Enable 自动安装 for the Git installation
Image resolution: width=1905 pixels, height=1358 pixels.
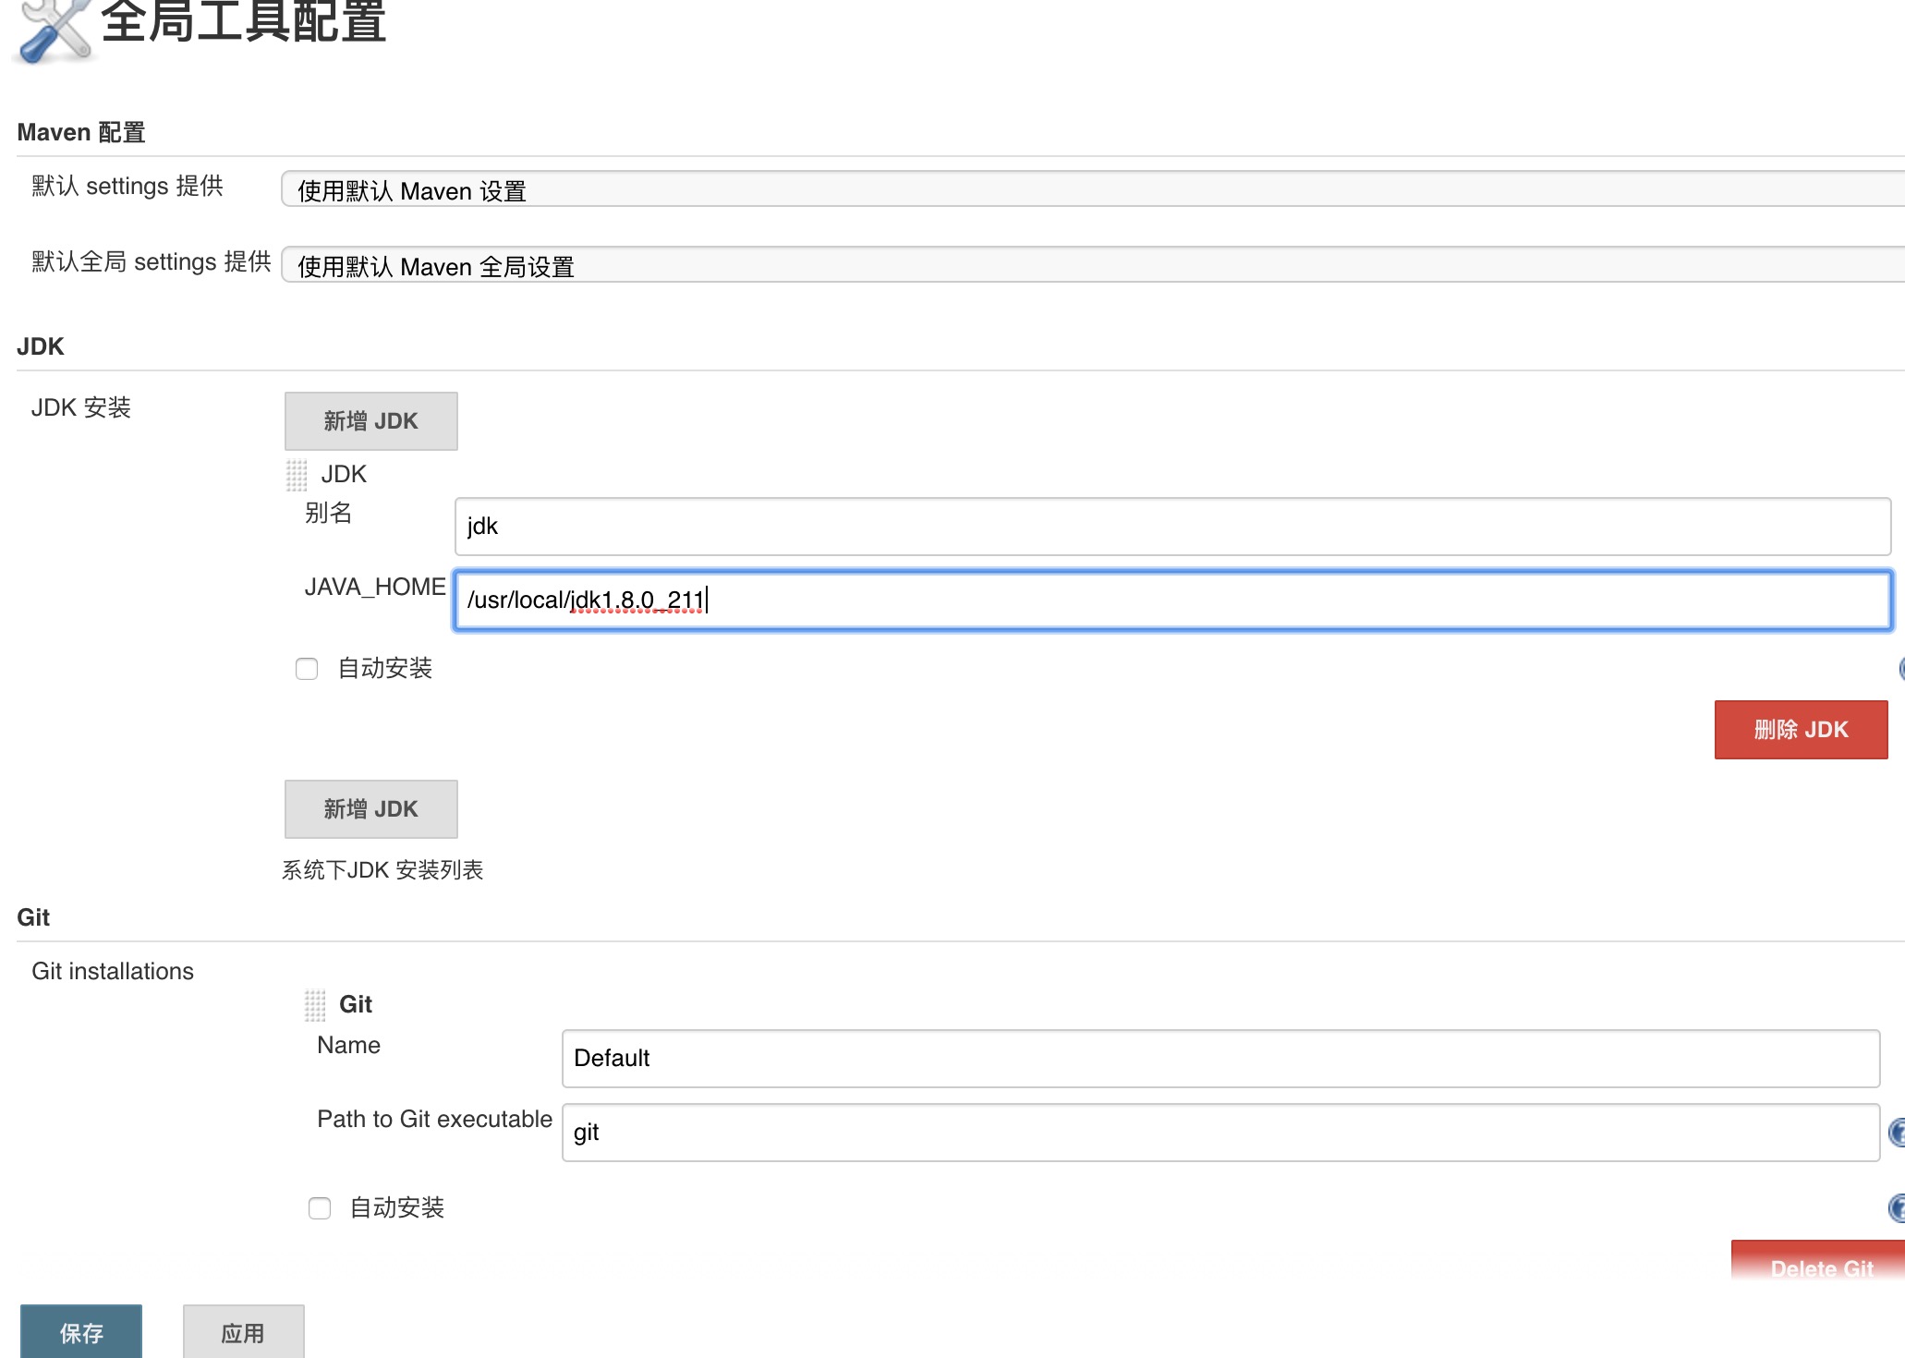[320, 1207]
